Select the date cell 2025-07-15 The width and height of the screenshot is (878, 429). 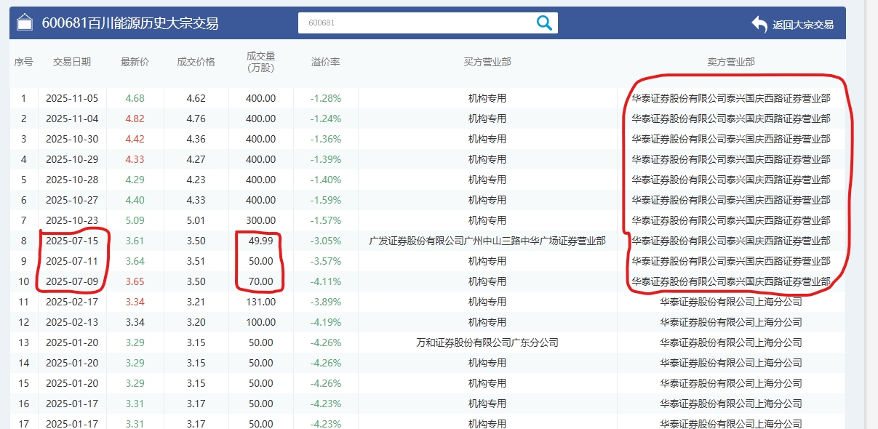click(x=71, y=241)
